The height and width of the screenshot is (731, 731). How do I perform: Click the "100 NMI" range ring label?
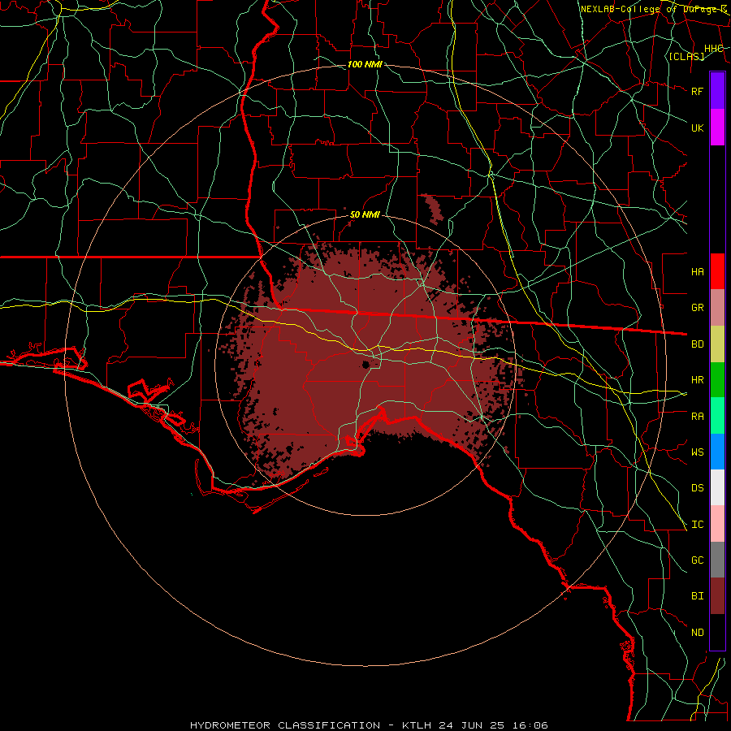365,64
